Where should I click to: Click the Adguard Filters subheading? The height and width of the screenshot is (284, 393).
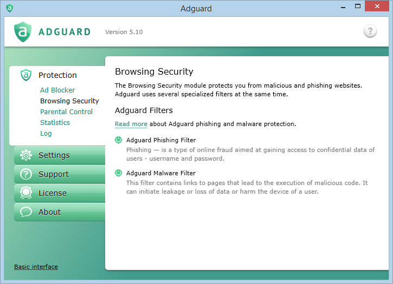click(144, 110)
